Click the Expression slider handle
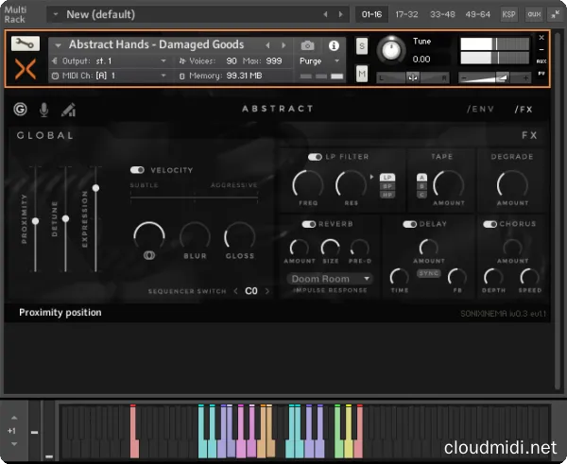 tap(95, 188)
